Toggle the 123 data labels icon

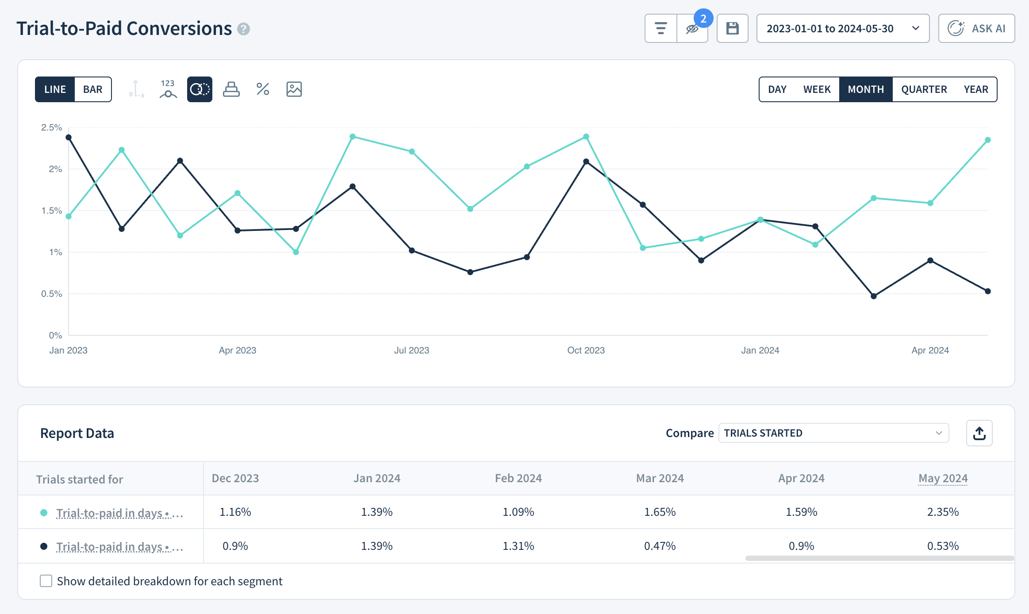[168, 89]
